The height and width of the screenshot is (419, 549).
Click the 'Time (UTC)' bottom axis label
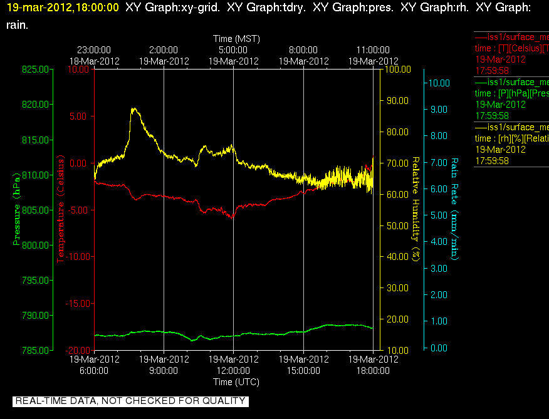236,382
